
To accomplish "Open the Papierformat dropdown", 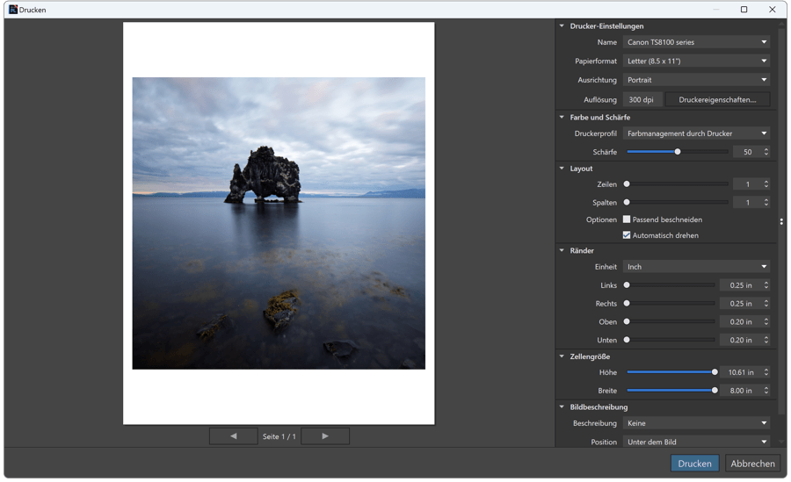I will point(696,61).
